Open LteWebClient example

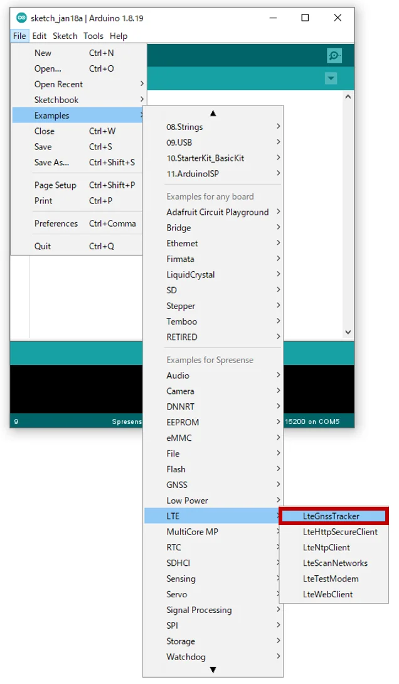(x=327, y=594)
